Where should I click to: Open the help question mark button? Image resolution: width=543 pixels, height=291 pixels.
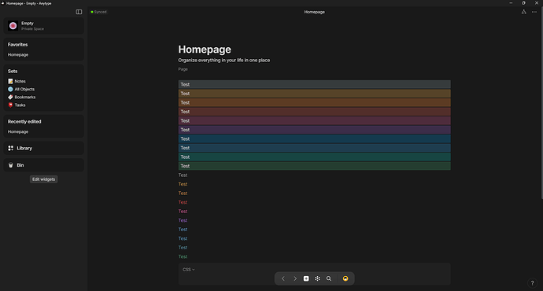tap(533, 283)
